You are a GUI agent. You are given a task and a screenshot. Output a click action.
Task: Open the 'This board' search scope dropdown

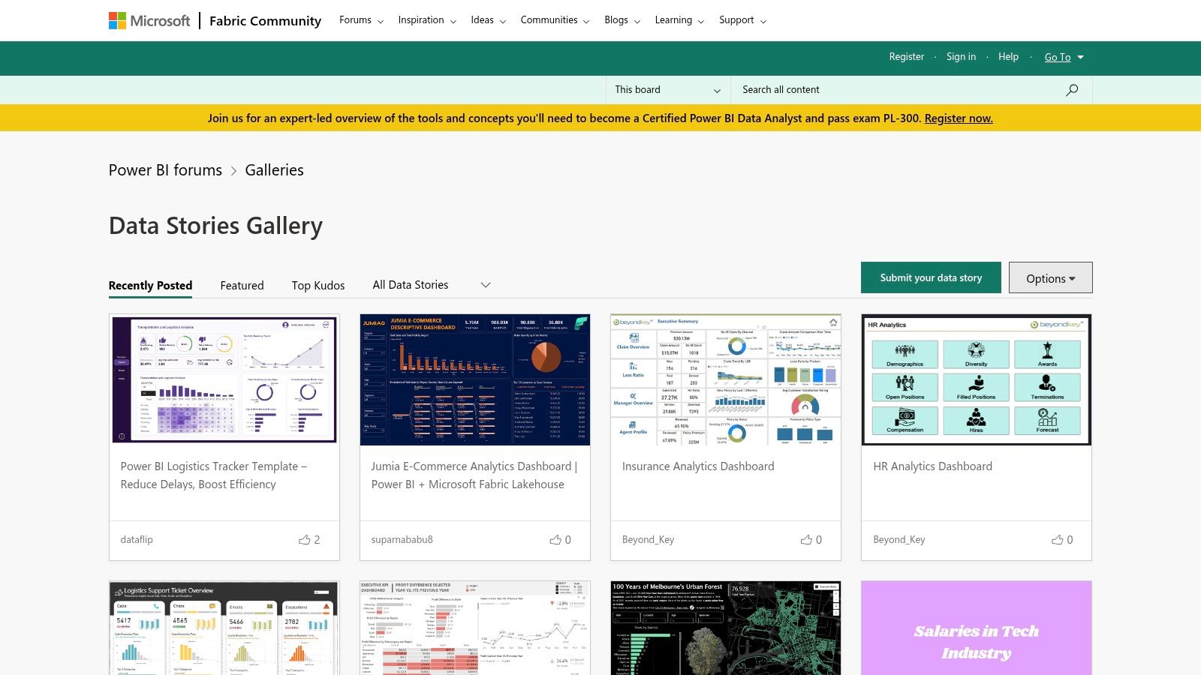click(667, 90)
